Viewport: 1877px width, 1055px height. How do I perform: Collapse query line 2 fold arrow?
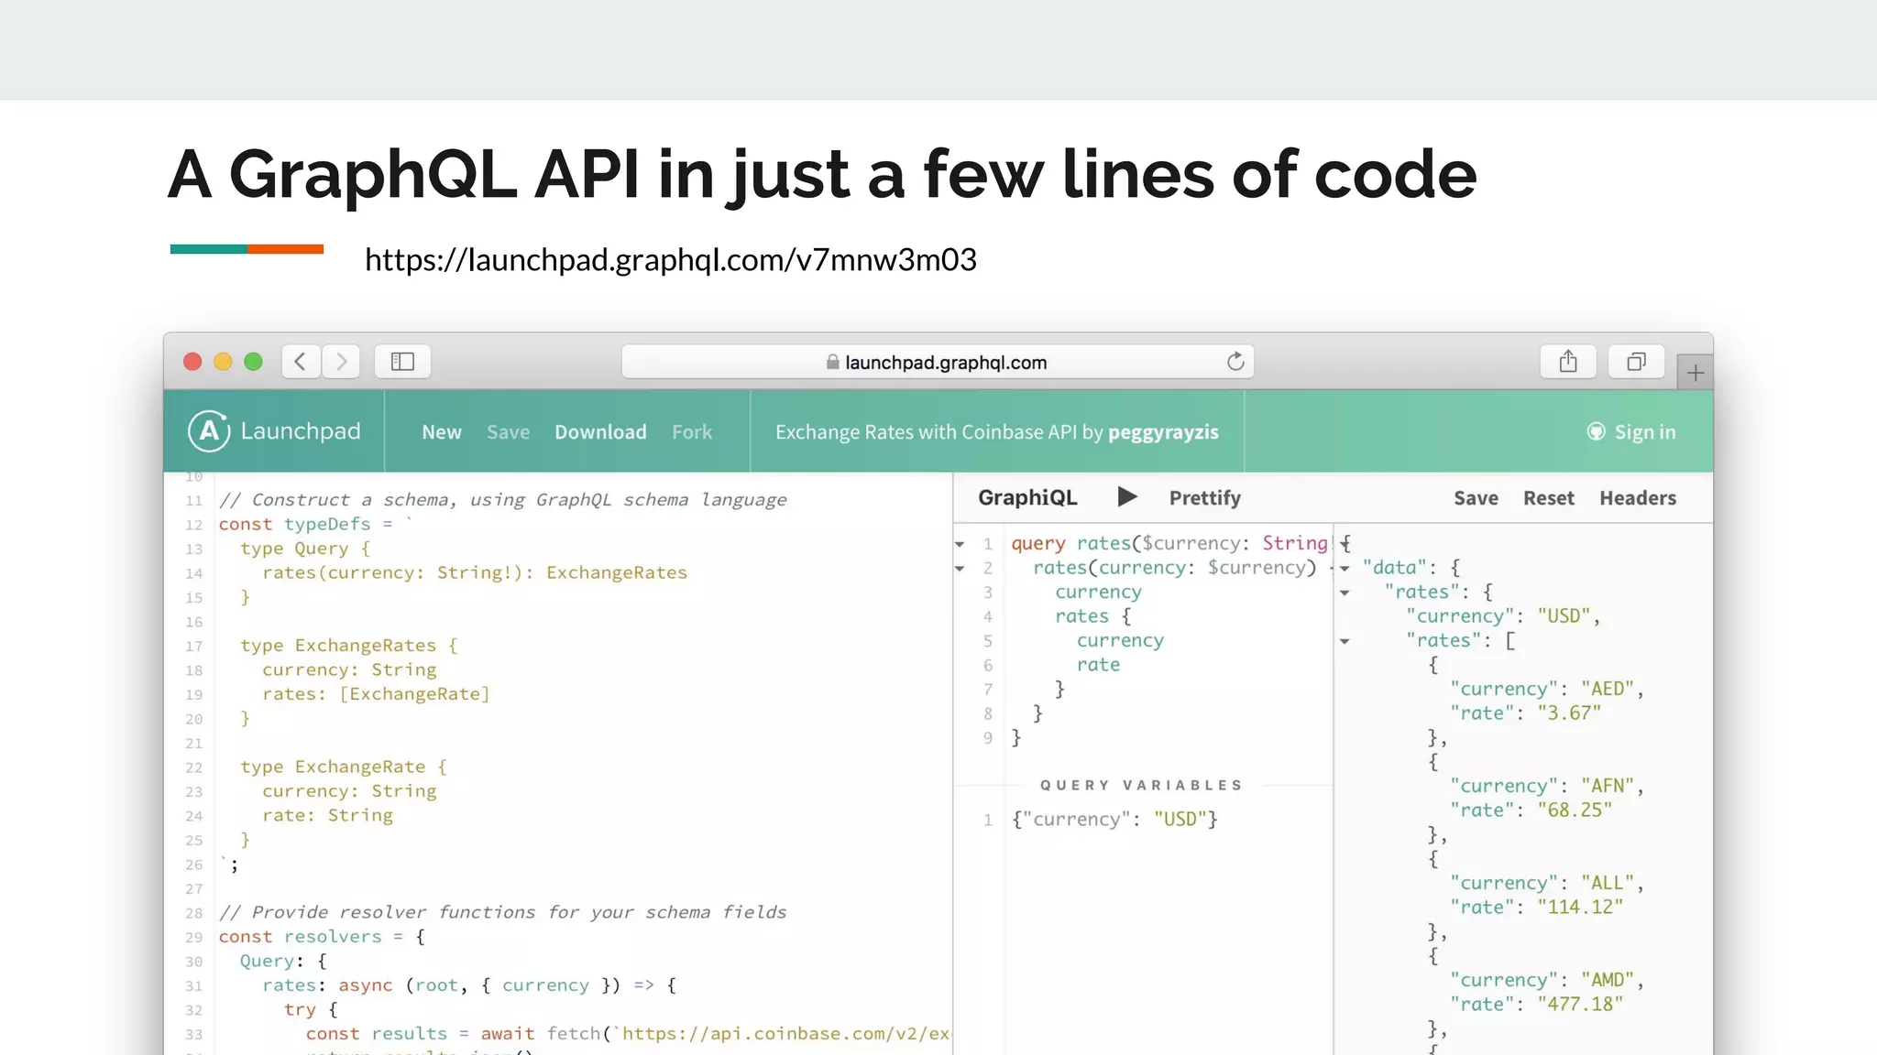coord(960,569)
